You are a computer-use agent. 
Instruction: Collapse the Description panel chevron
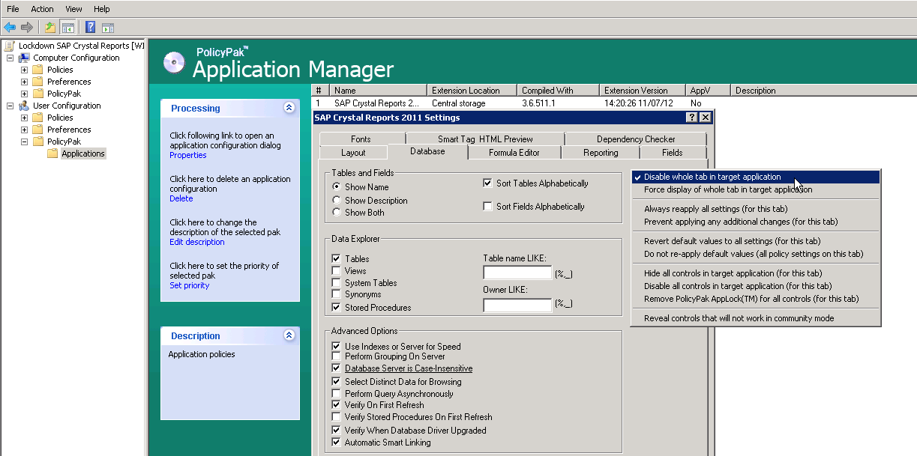(x=289, y=335)
